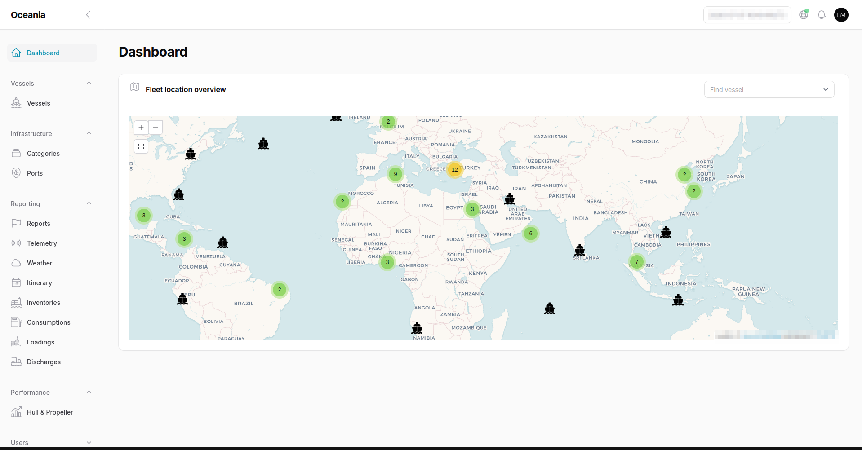Zoom out on the map
862x450 pixels.
click(156, 128)
